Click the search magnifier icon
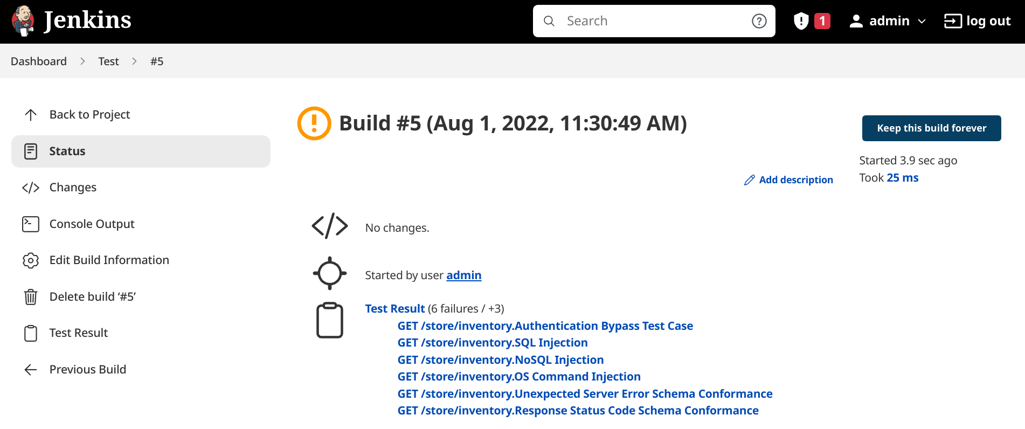 549,20
